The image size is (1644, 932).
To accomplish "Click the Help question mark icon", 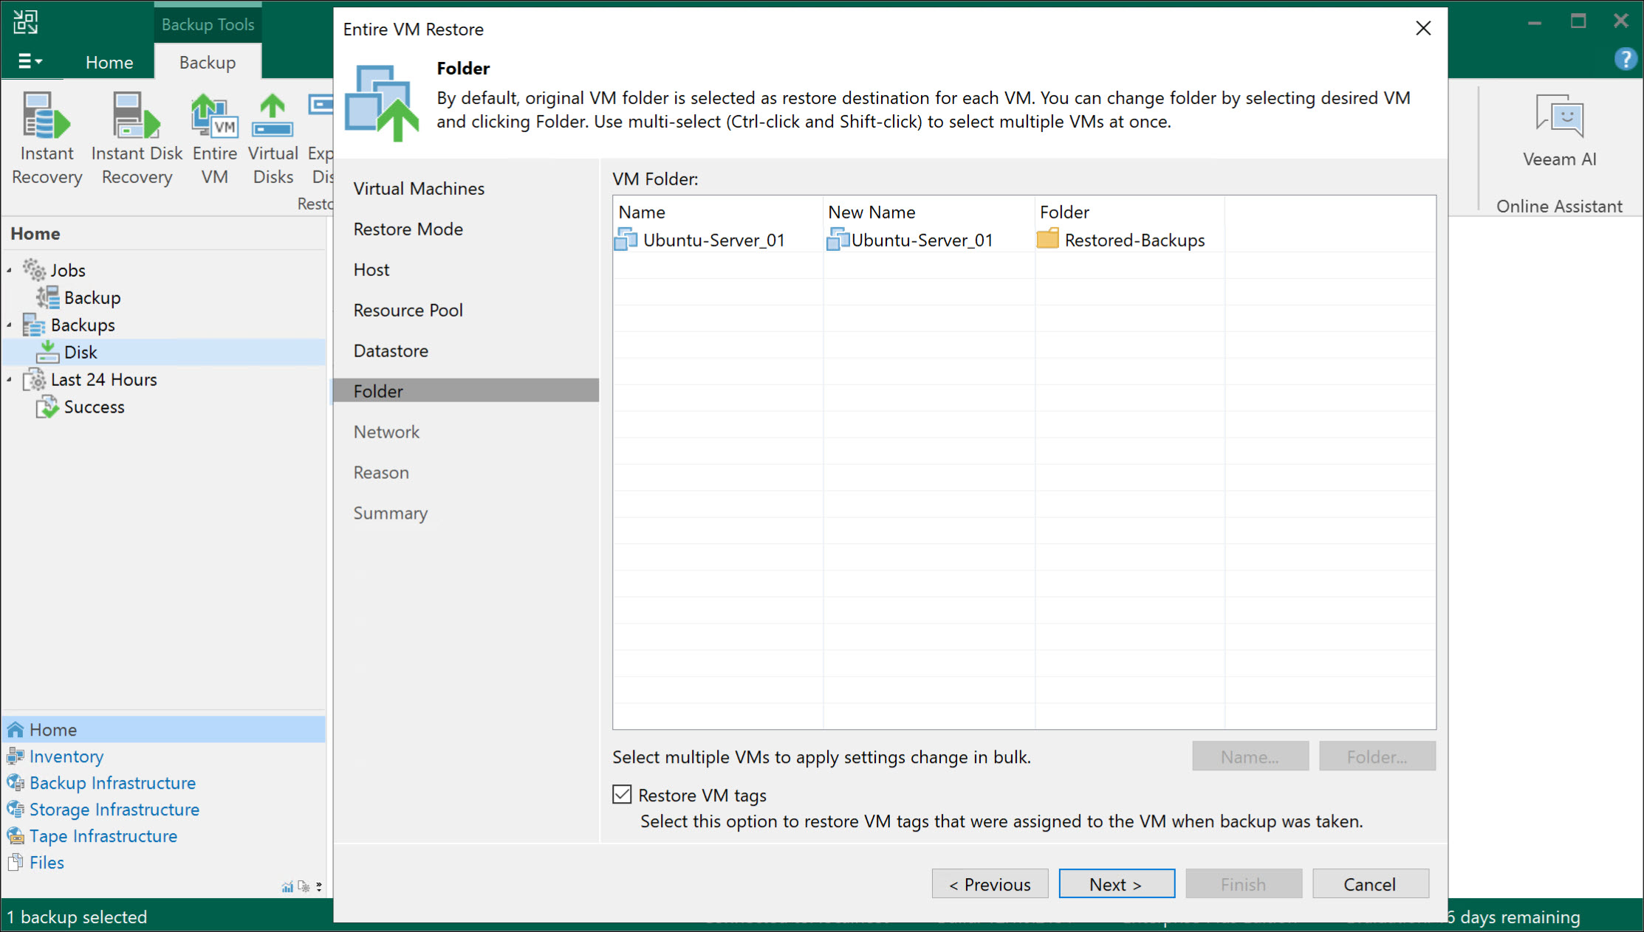I will 1625,59.
